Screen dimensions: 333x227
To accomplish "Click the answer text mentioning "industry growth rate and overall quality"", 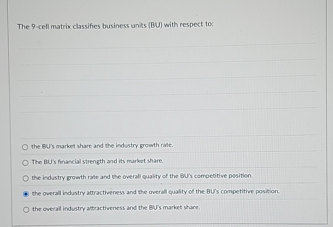I will click(x=142, y=176).
